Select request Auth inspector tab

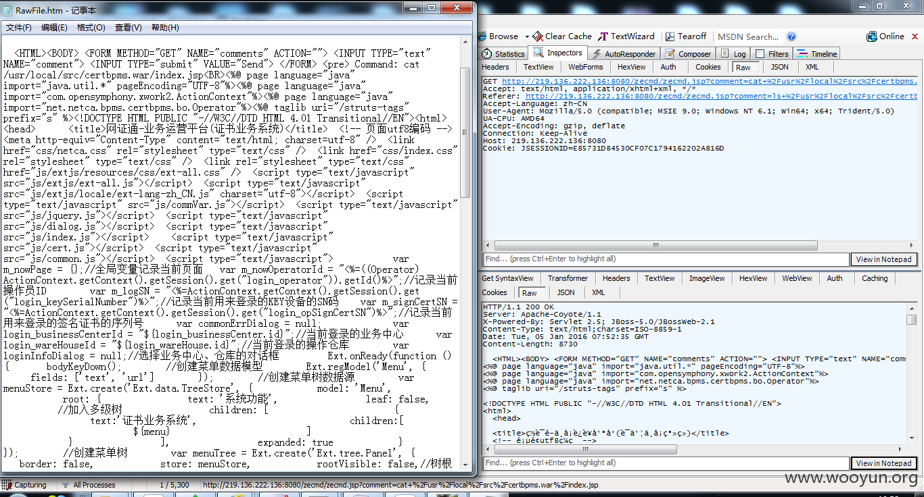point(668,67)
